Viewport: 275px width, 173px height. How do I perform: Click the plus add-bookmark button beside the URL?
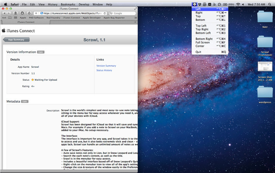pyautogui.click(x=36, y=13)
